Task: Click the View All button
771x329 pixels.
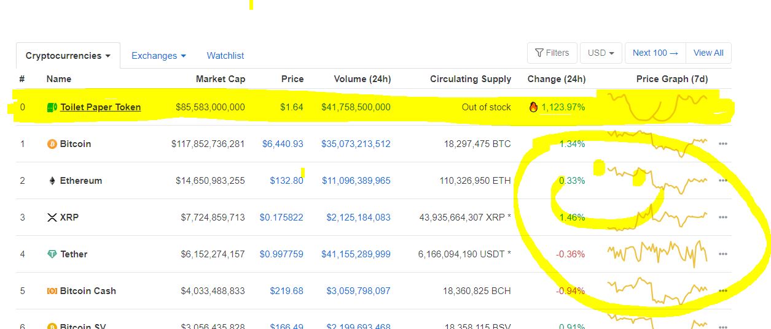Action: pyautogui.click(x=708, y=53)
